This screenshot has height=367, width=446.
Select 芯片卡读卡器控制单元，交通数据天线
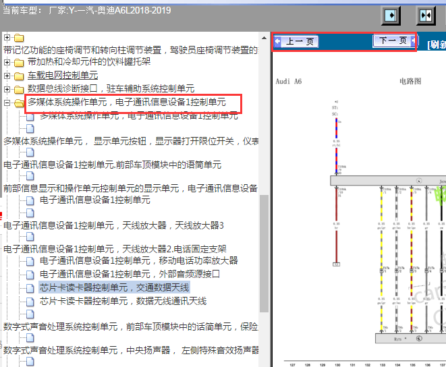click(x=114, y=287)
